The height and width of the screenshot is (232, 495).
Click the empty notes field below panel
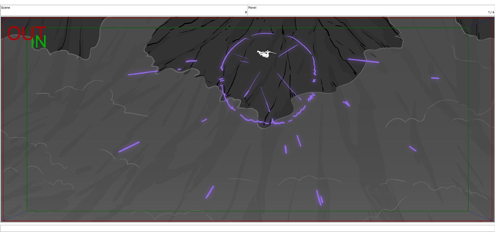[x=247, y=228]
